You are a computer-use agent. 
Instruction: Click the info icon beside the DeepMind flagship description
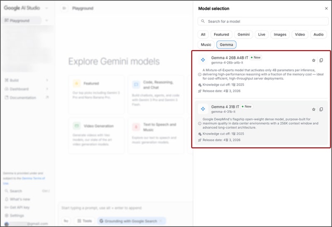pyautogui.click(x=200, y=123)
